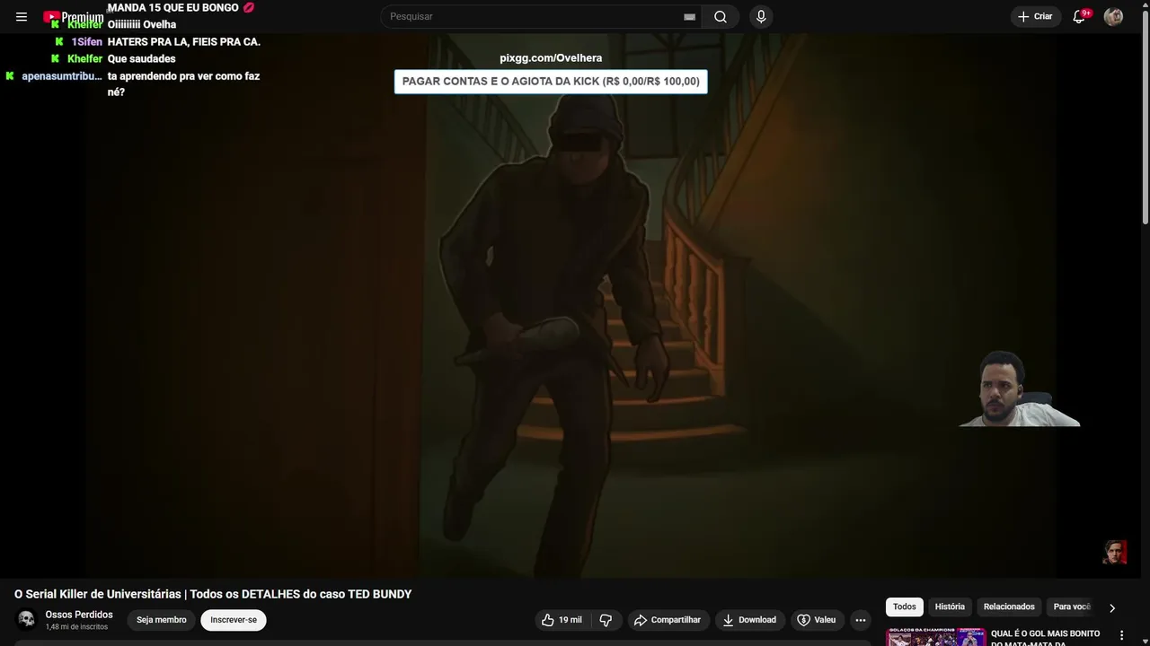Click the Download button
1150x646 pixels.
click(749, 620)
